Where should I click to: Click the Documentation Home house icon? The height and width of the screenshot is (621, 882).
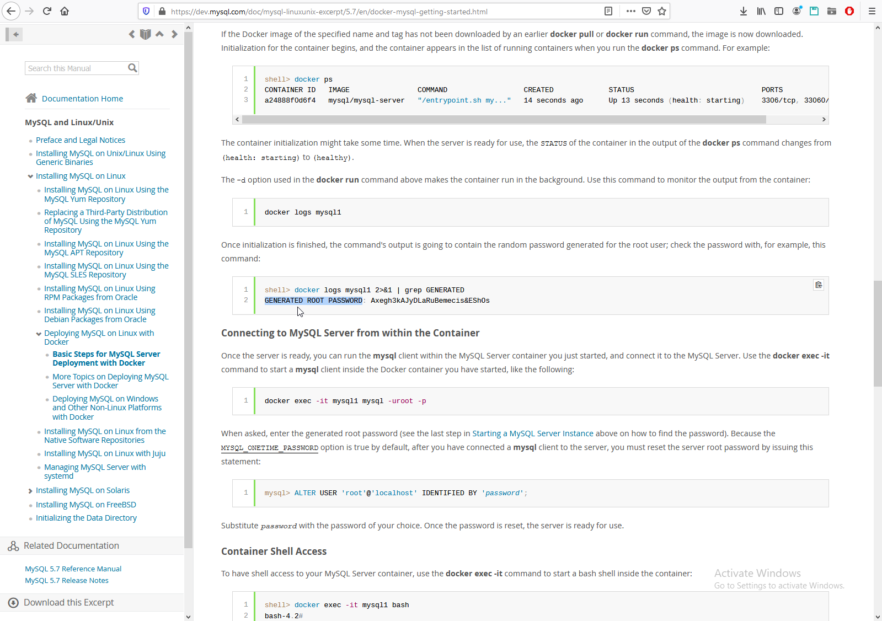coord(31,98)
